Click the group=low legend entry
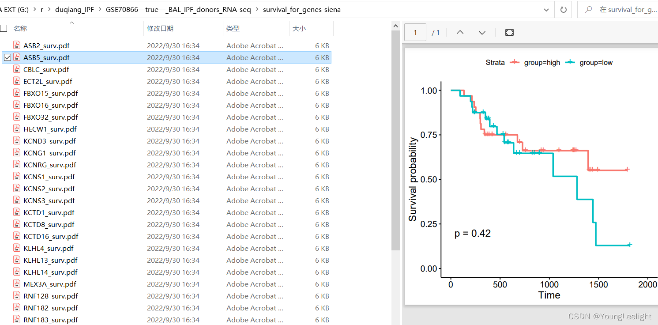 pyautogui.click(x=589, y=62)
